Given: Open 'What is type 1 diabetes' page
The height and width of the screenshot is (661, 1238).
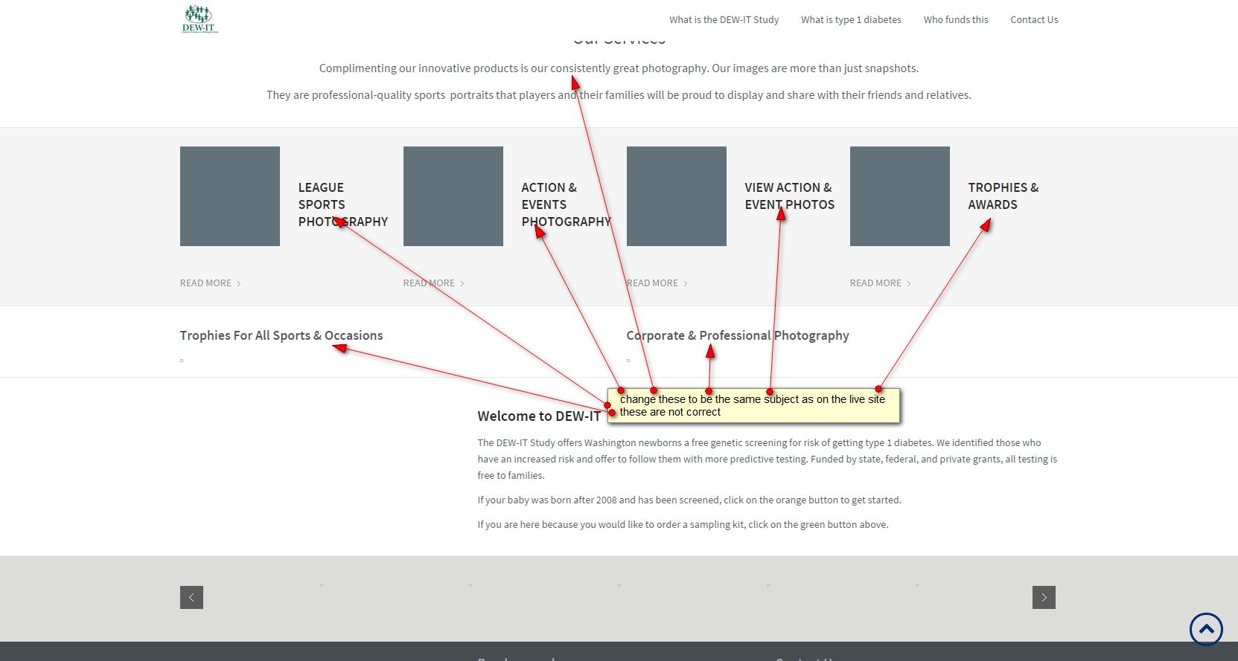Looking at the screenshot, I should pyautogui.click(x=850, y=20).
